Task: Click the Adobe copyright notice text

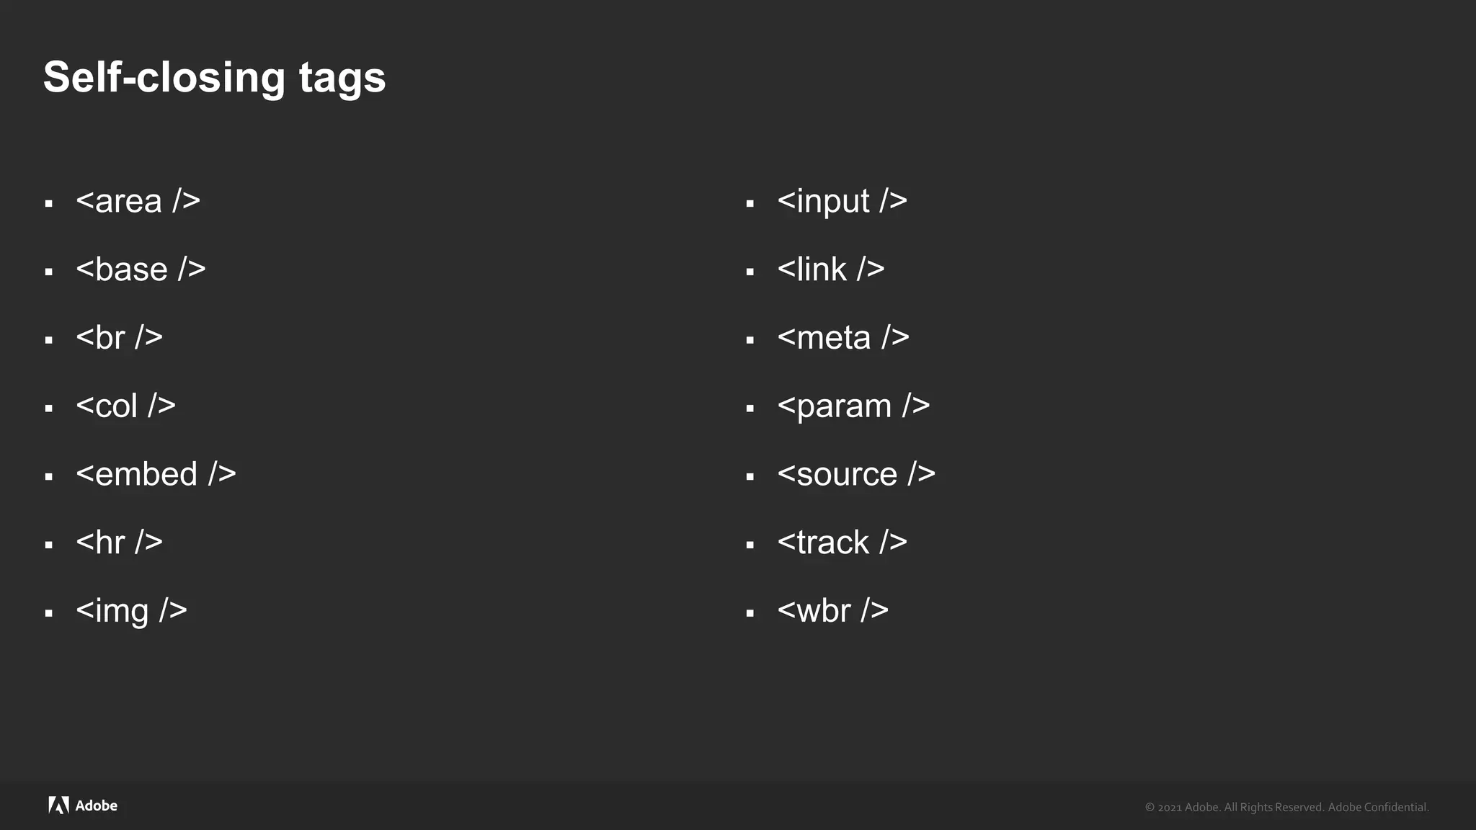Action: pos(1286,807)
